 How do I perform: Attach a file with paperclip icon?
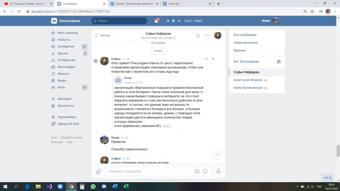pos(99,172)
